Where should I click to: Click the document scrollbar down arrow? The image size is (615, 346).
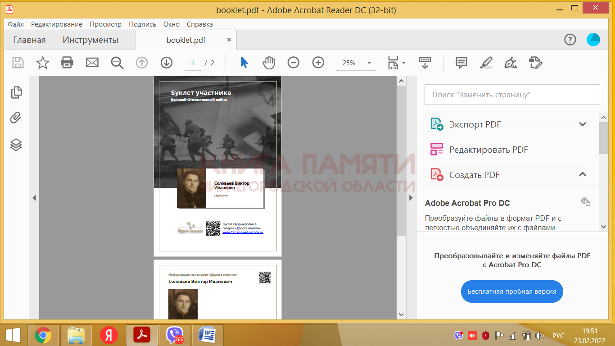click(x=401, y=314)
